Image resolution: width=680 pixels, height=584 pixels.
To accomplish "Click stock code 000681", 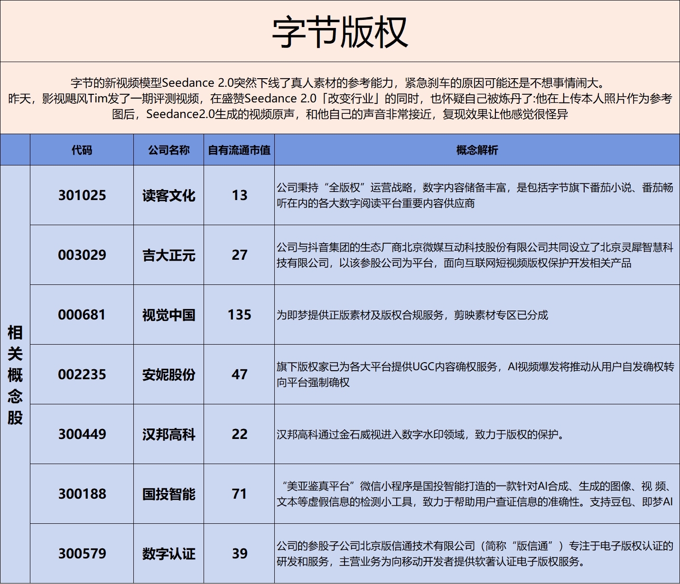I will 82,315.
